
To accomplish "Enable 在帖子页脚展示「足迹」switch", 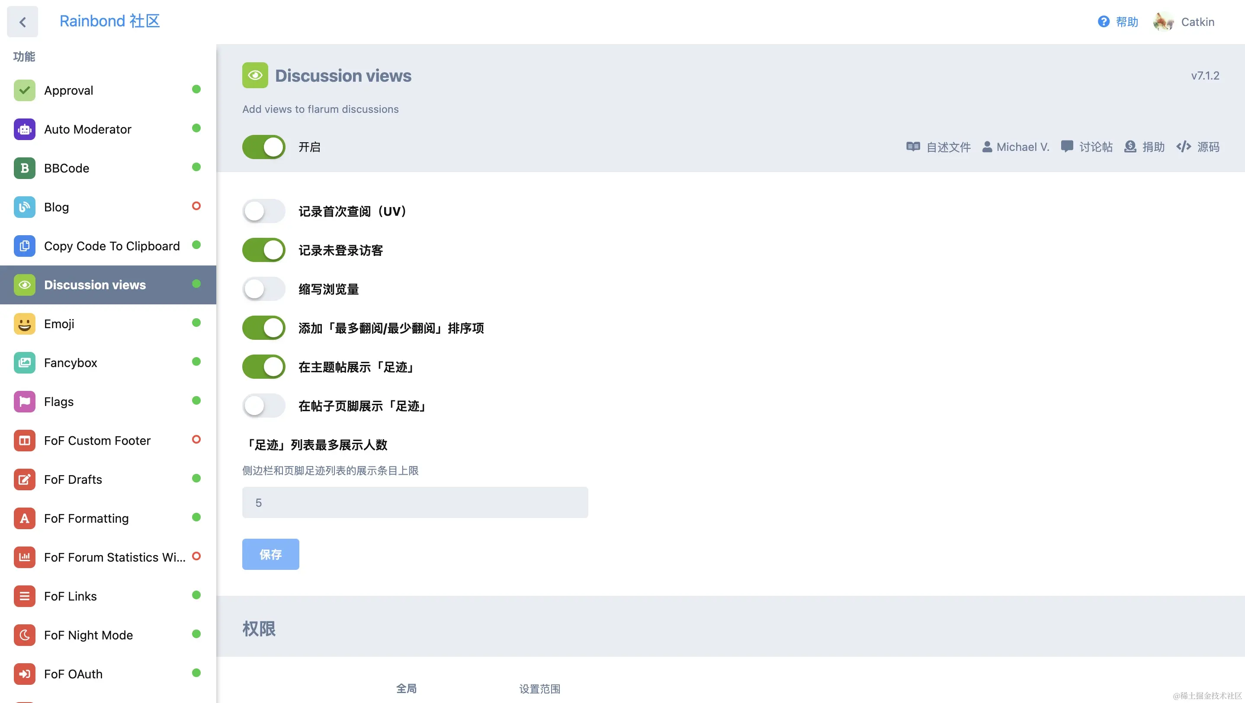I will coord(264,406).
